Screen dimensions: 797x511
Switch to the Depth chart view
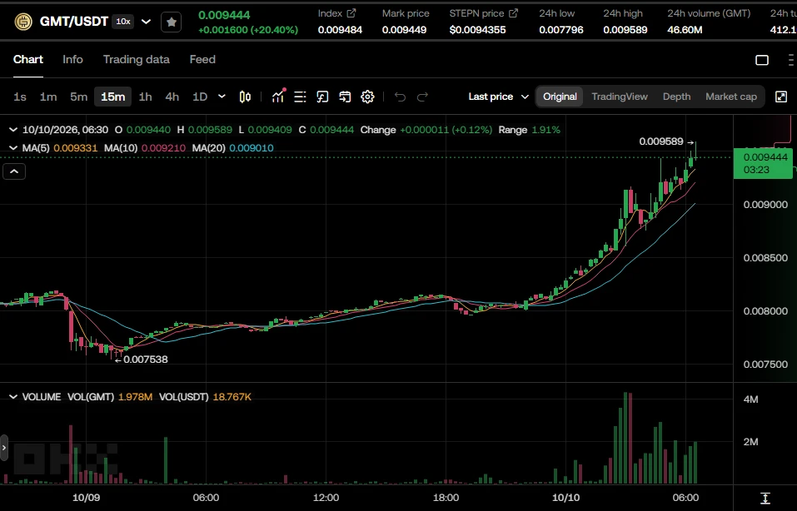(x=676, y=97)
